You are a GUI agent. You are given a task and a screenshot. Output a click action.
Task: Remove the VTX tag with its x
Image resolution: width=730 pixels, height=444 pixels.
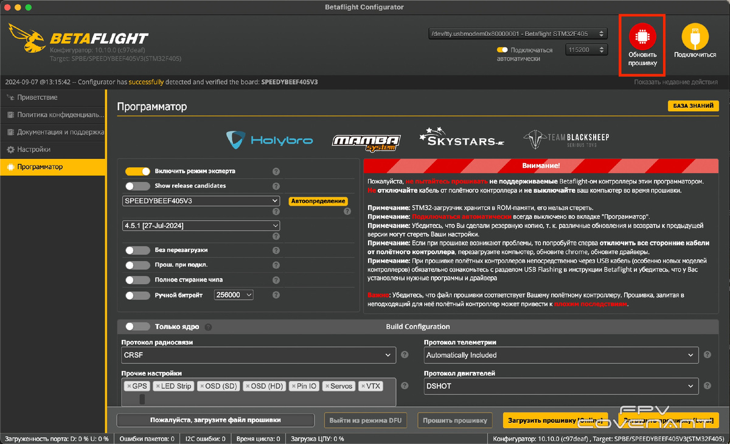(x=363, y=386)
